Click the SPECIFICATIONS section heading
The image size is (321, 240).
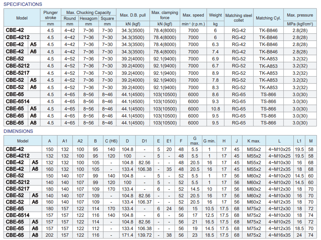(23, 4)
